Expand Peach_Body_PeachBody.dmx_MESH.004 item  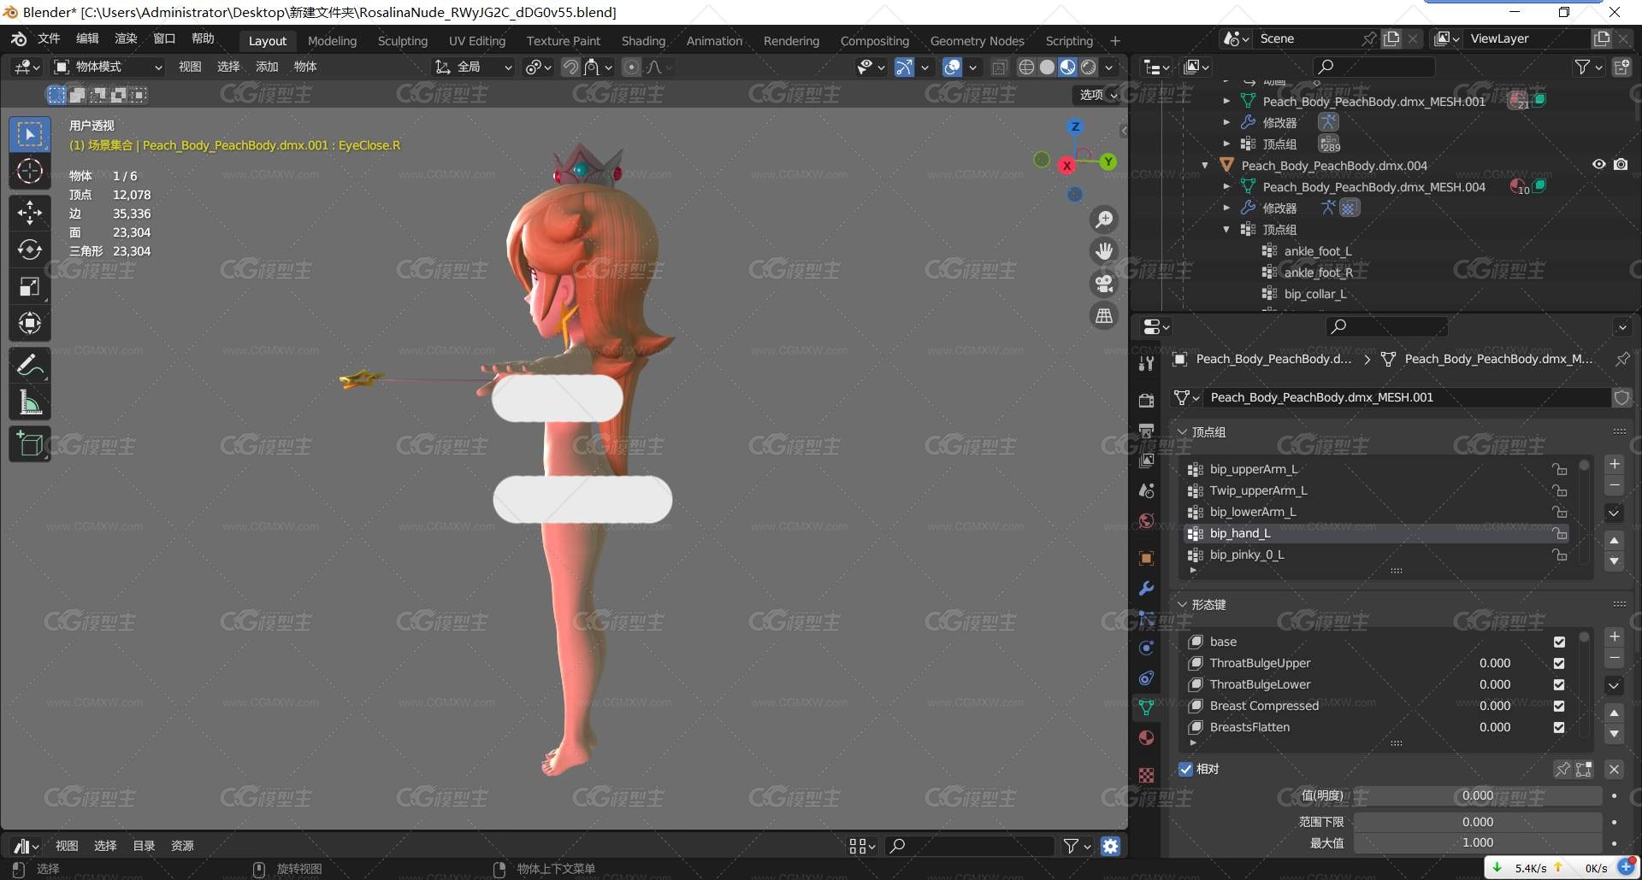click(x=1226, y=187)
